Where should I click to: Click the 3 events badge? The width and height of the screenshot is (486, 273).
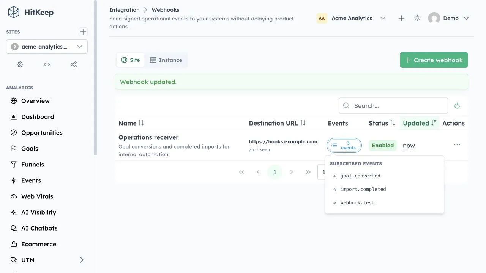tap(344, 146)
